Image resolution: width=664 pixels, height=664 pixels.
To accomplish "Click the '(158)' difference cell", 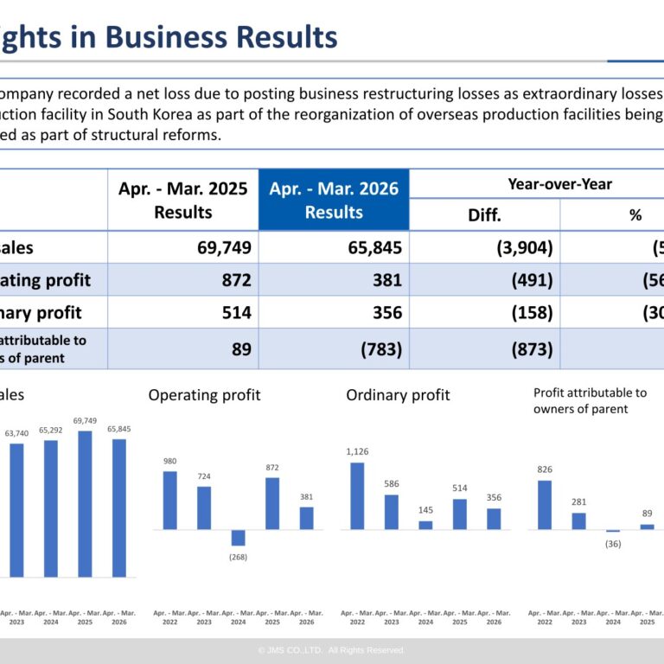I will [532, 312].
